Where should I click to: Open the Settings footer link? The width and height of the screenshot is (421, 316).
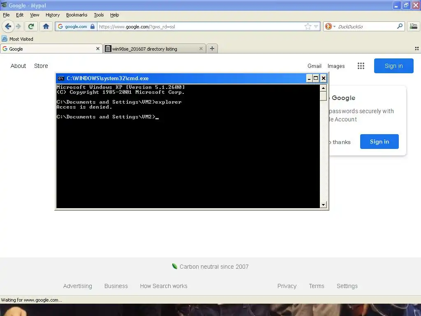point(347,286)
